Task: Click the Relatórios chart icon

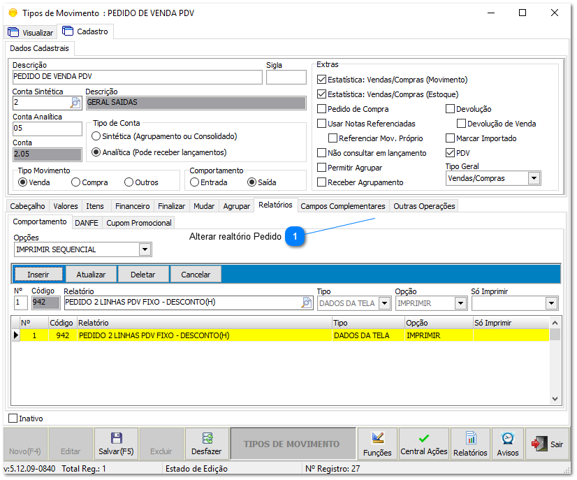Action: [x=470, y=439]
